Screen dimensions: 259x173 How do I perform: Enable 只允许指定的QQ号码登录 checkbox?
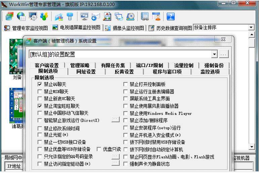point(40,156)
